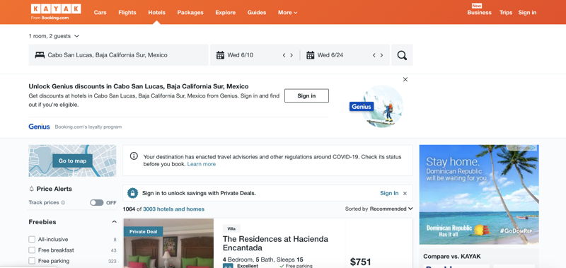Click Sign in at top right

click(x=527, y=13)
